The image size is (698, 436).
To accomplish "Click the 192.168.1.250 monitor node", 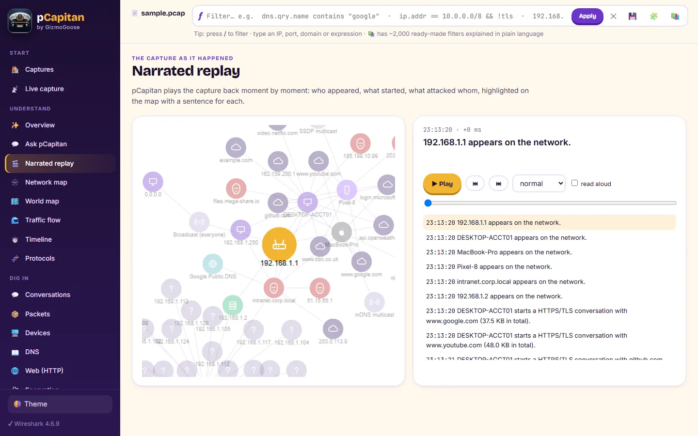I will tap(241, 230).
